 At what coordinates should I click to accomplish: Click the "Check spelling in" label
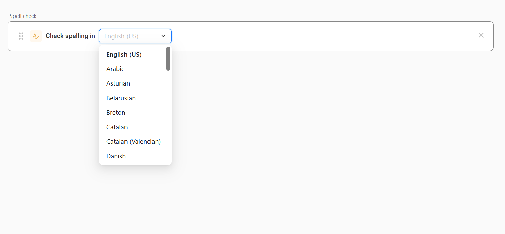click(70, 36)
